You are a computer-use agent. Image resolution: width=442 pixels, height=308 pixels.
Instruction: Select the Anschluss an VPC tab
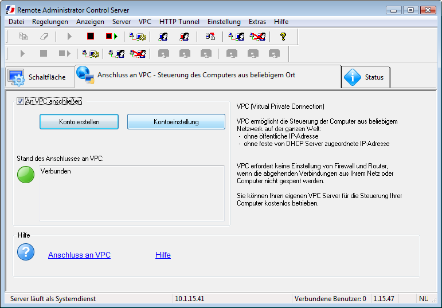tap(208, 76)
